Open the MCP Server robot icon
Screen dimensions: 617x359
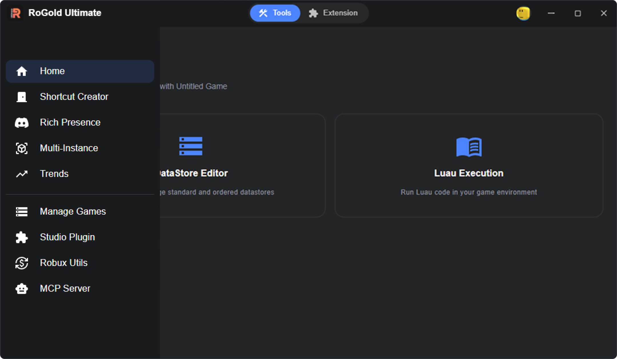click(22, 289)
